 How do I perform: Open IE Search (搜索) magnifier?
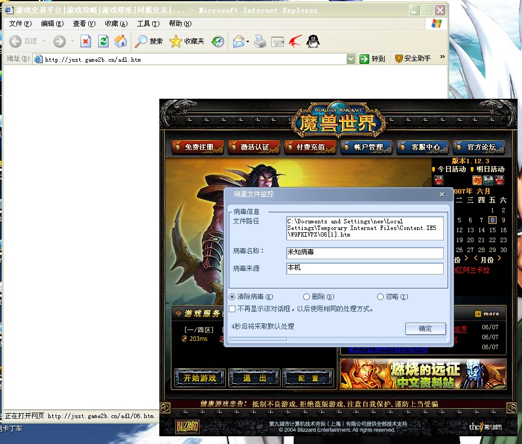141,41
